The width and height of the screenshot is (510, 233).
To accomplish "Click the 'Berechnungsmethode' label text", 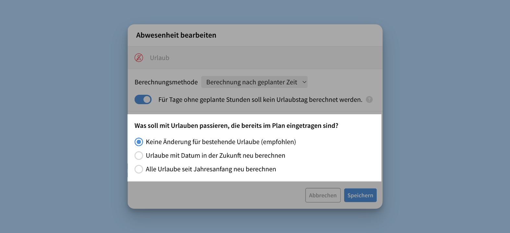I will (166, 82).
